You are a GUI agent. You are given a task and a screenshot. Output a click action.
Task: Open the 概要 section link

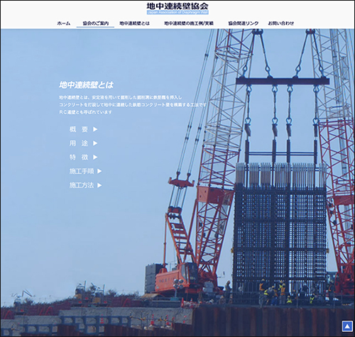pyautogui.click(x=79, y=129)
